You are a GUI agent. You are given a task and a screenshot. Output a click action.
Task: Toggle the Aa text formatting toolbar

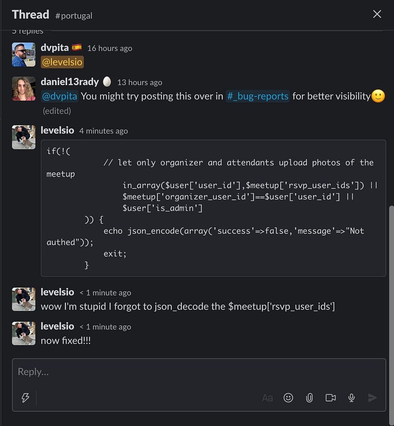[267, 398]
